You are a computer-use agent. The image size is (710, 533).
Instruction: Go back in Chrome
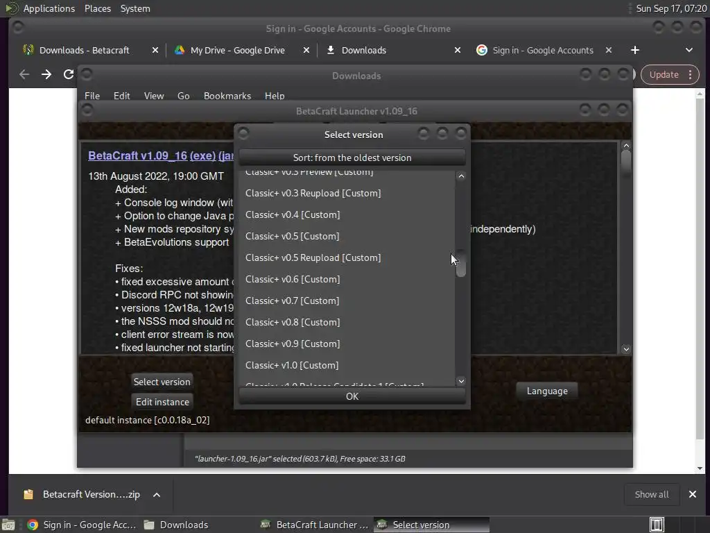pyautogui.click(x=24, y=74)
